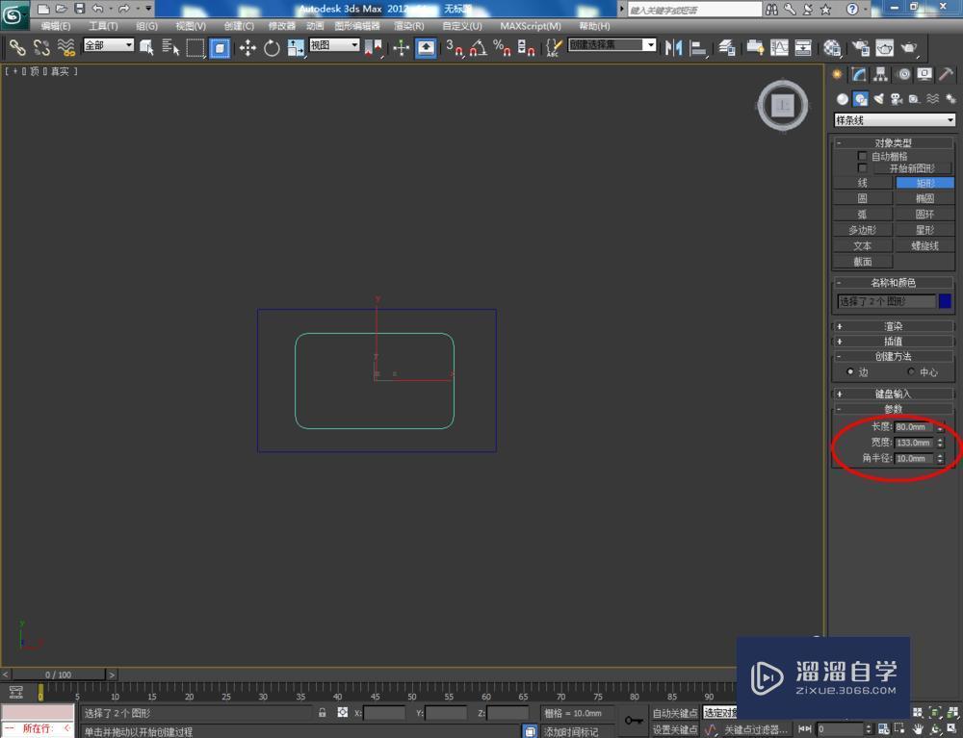
Task: Click the 矩形 shape button
Action: pos(924,182)
